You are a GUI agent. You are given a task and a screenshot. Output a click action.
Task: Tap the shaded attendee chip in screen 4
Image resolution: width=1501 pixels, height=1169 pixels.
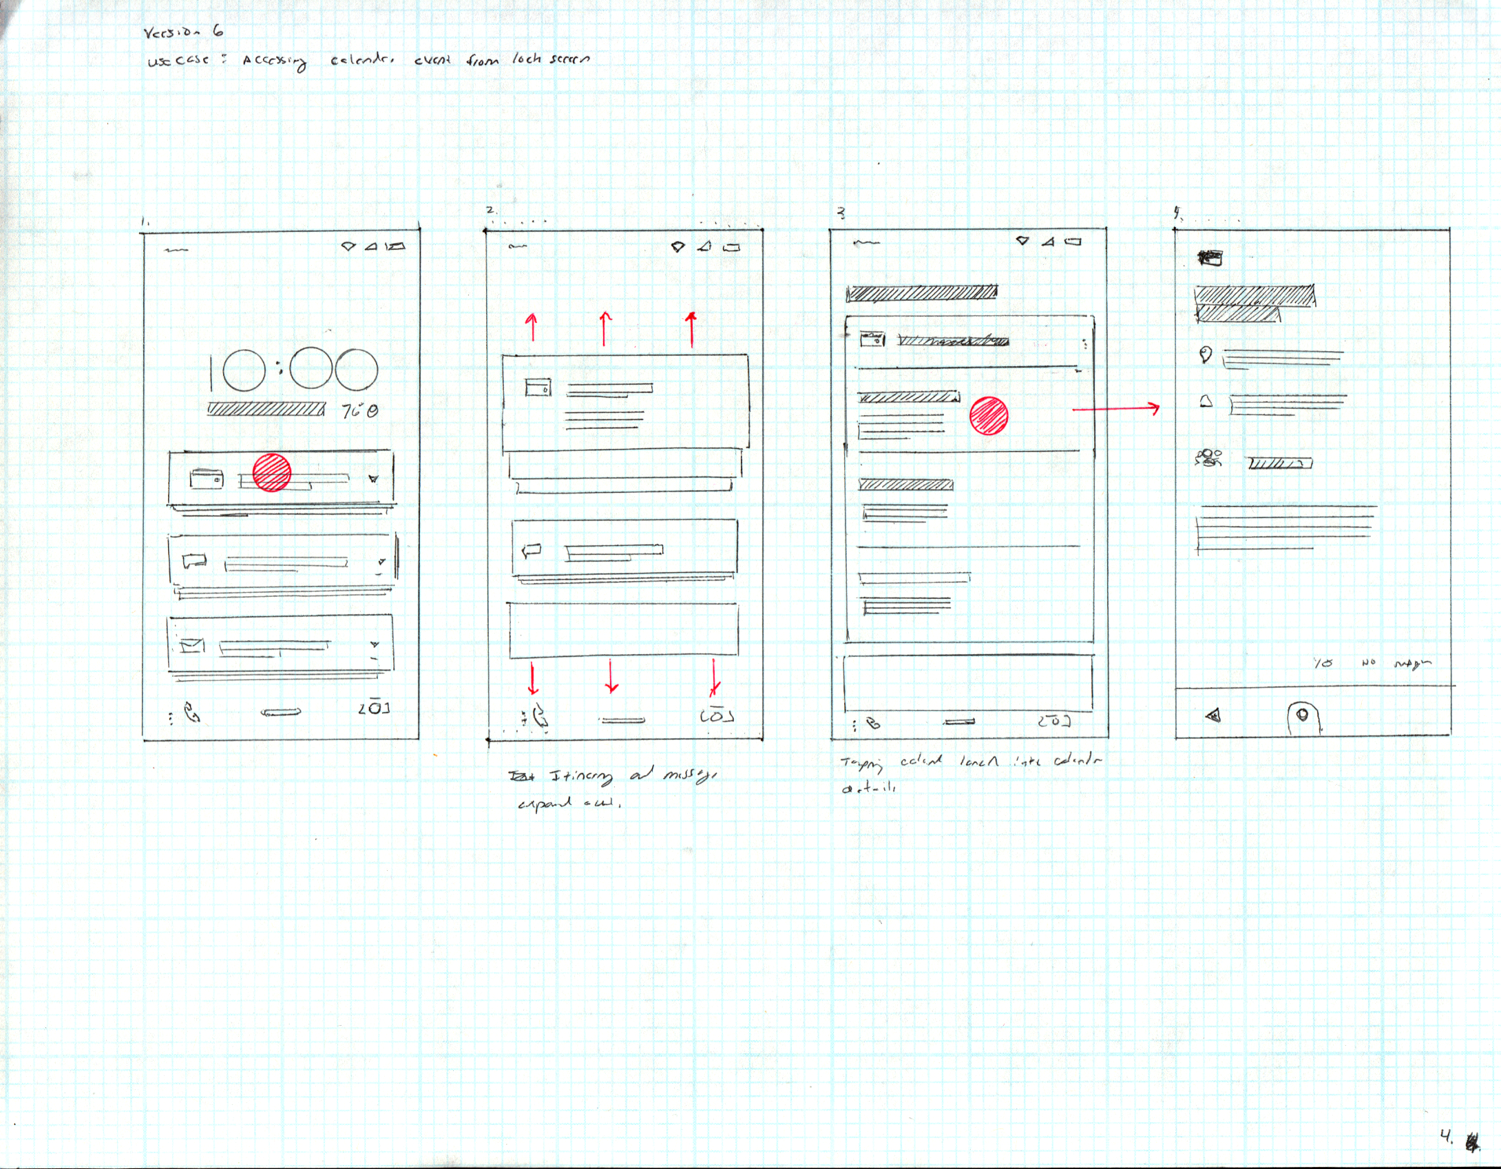[1281, 463]
